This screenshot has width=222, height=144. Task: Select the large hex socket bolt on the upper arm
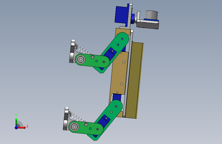pos(80,59)
